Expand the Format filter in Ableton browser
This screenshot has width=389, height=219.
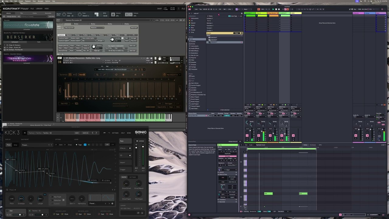click(209, 28)
